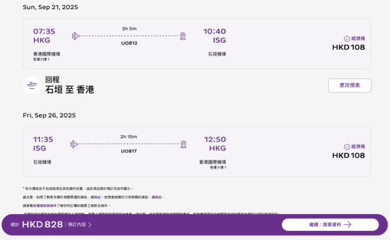Image resolution: width=390 pixels, height=240 pixels.
Task: Click plane icon on UO812 flight card
Action: (76, 36)
